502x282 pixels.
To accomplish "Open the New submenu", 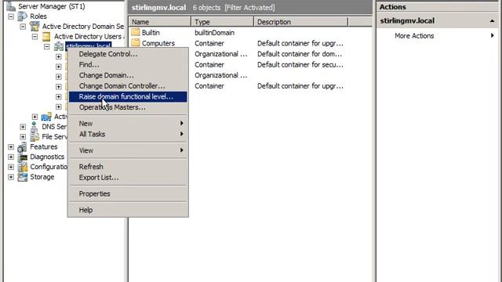I will pos(128,124).
